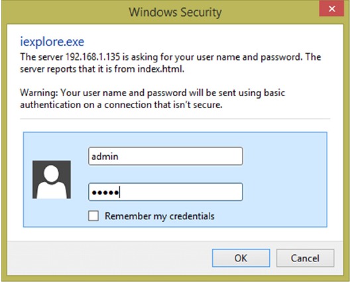
Task: Click the password dots in the password box
Action: (105, 192)
